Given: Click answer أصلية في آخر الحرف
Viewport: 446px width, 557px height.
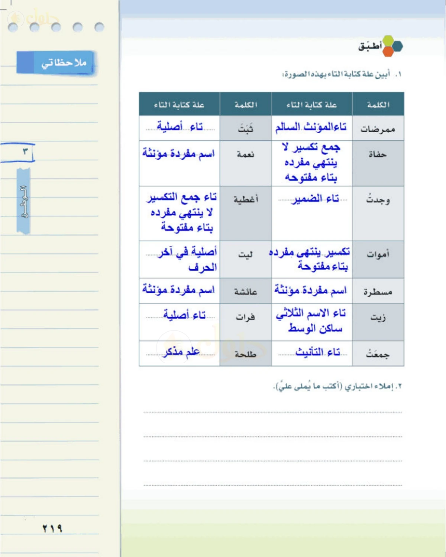Looking at the screenshot, I should click(x=188, y=259).
